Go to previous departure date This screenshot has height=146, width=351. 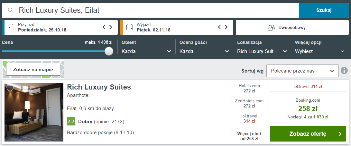(x=219, y=27)
